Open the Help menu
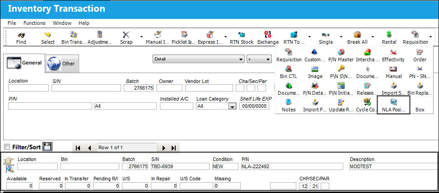The image size is (439, 193). [84, 23]
